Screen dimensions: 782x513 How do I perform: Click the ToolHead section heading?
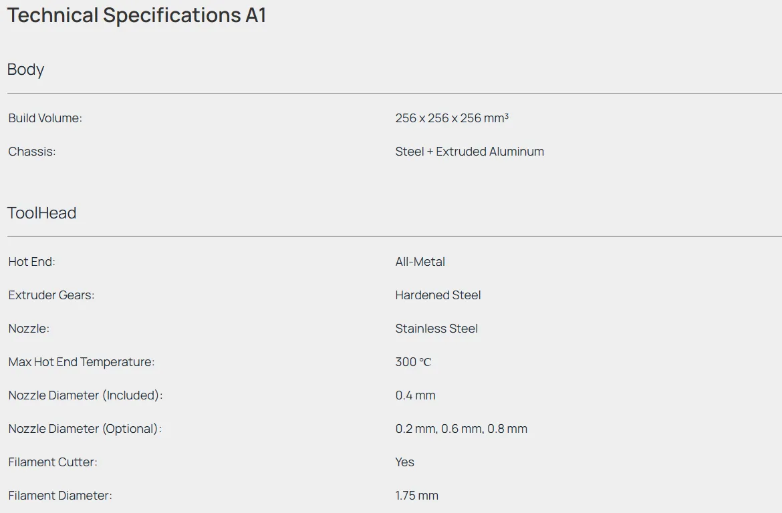41,213
